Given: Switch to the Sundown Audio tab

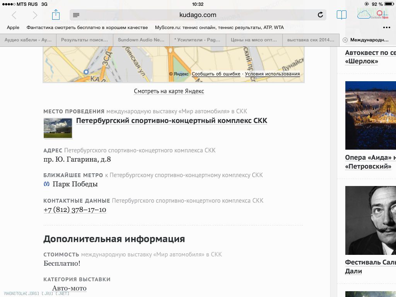Looking at the screenshot, I should [141, 40].
